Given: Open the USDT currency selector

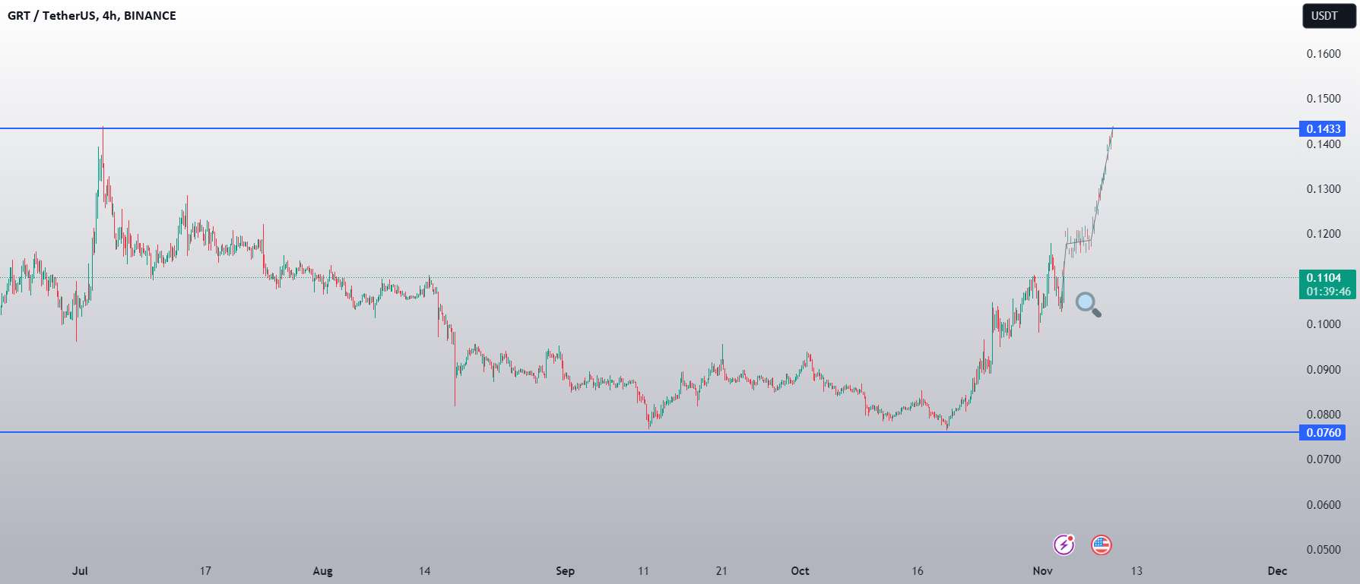Looking at the screenshot, I should pyautogui.click(x=1329, y=16).
